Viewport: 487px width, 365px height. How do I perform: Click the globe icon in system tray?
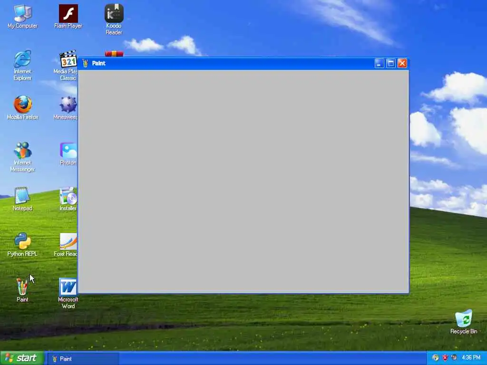[x=436, y=358]
